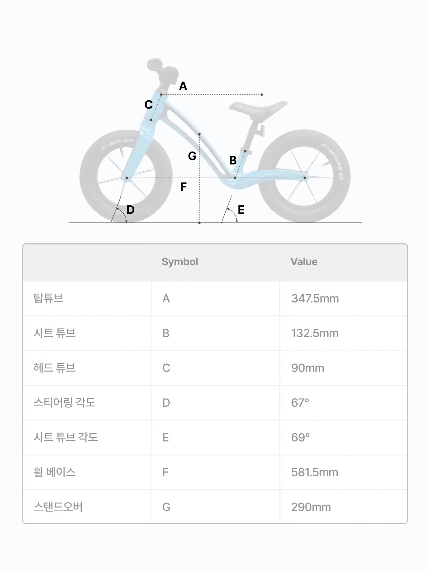Image resolution: width=430 pixels, height=570 pixels.
Task: Click the label C beside the head tube
Action: tap(148, 104)
